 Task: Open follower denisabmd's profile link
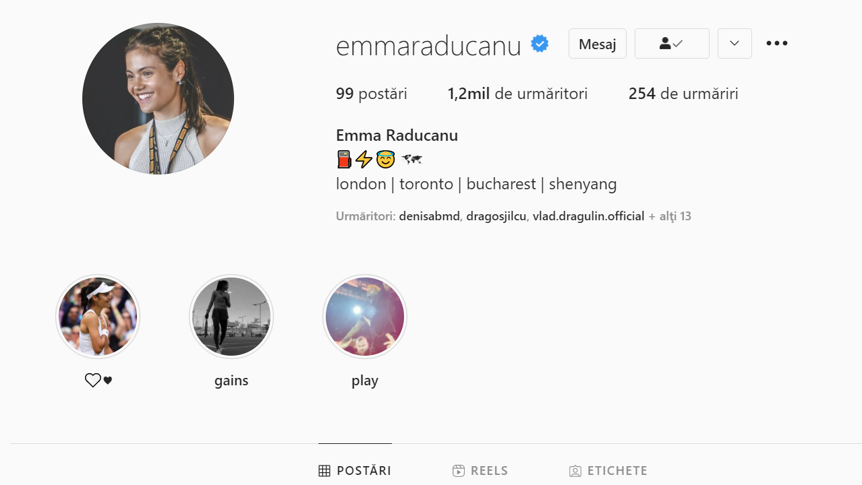point(430,216)
